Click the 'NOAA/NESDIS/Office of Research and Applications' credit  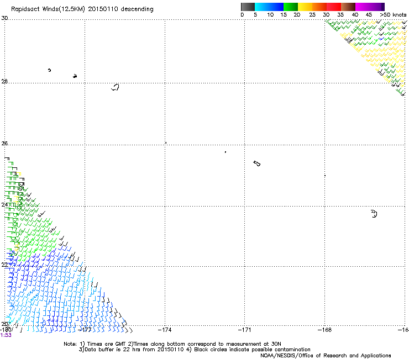pos(326,356)
